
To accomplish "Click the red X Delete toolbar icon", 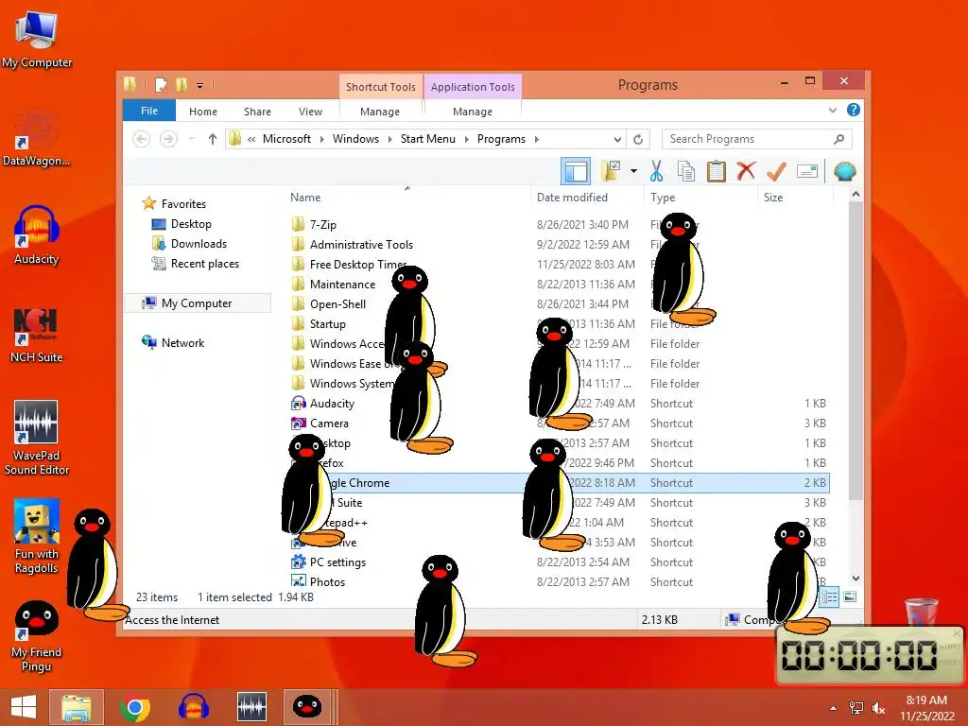I will (746, 171).
